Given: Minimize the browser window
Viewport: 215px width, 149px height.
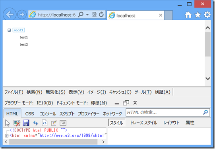Looking at the screenshot, I should tap(180, 5).
